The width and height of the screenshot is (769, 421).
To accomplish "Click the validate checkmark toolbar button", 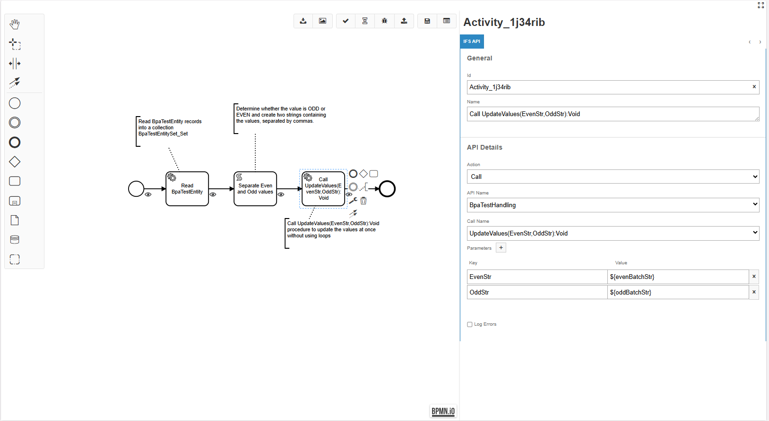I will (x=346, y=21).
